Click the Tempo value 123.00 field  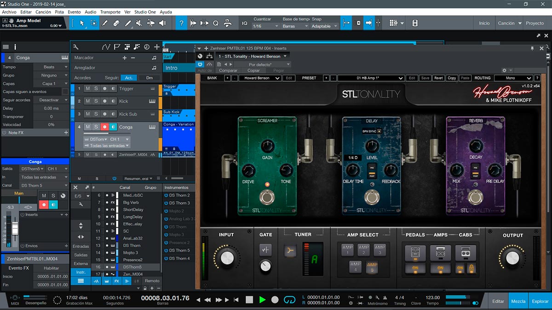coord(432,298)
